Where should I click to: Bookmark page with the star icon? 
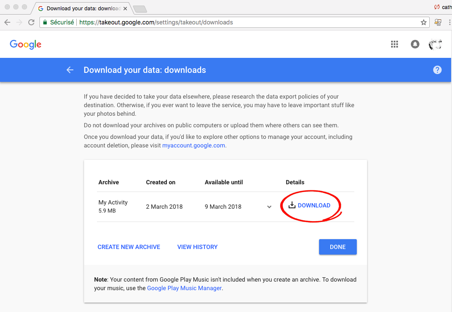coord(423,22)
